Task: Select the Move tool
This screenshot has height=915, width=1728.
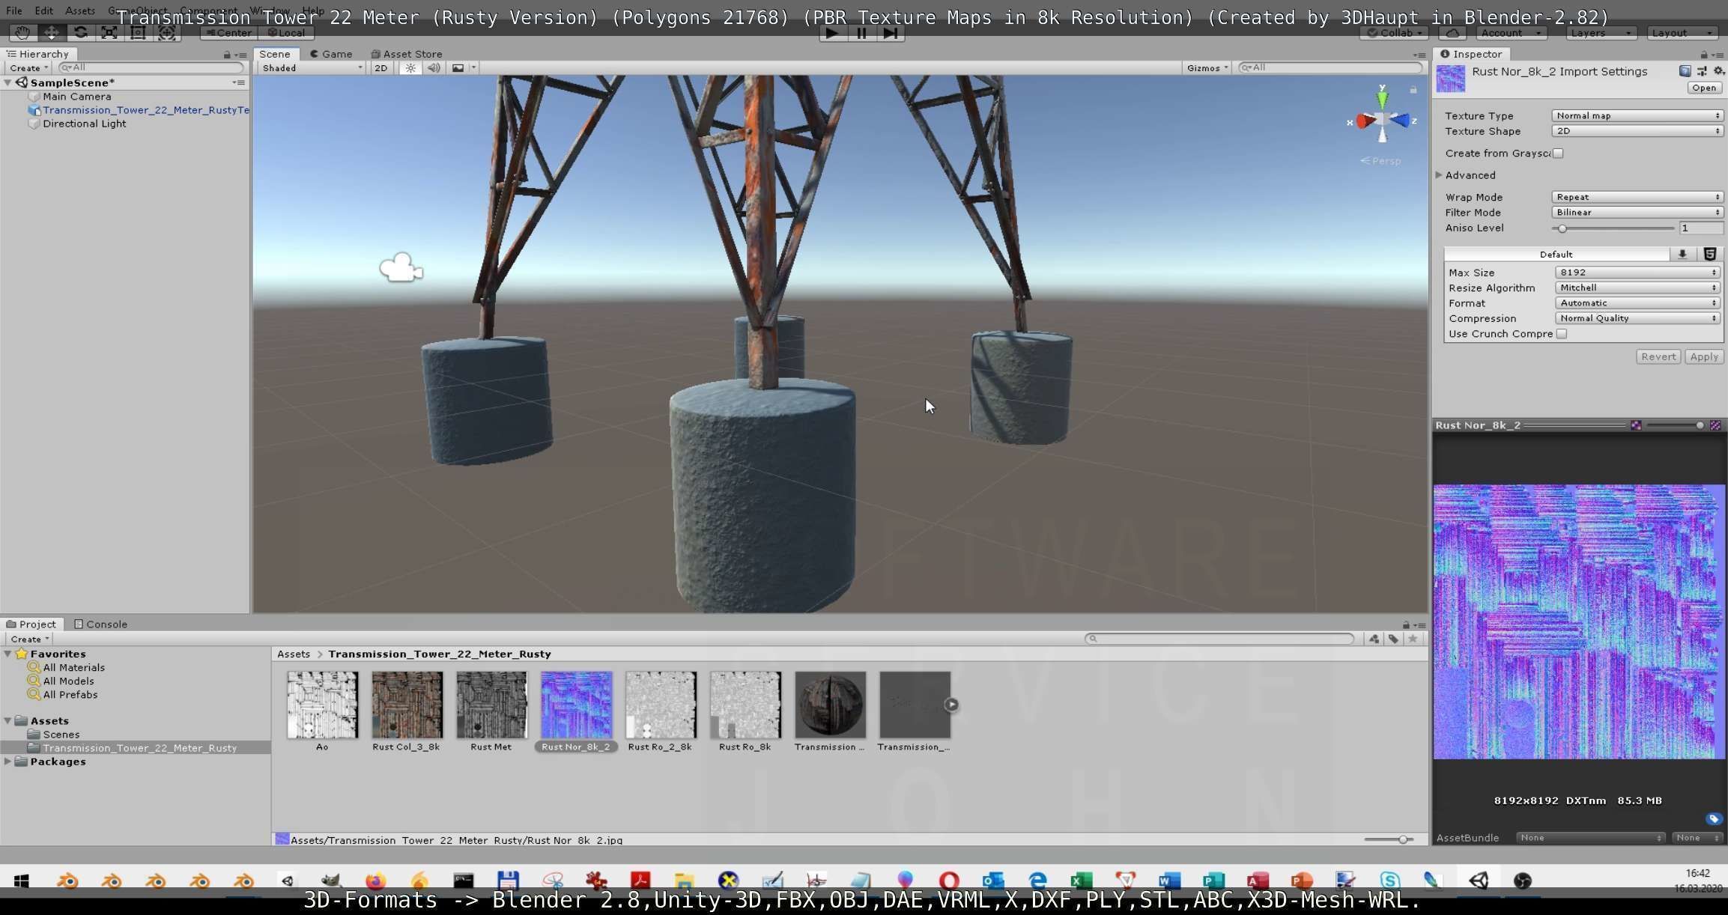Action: [52, 33]
